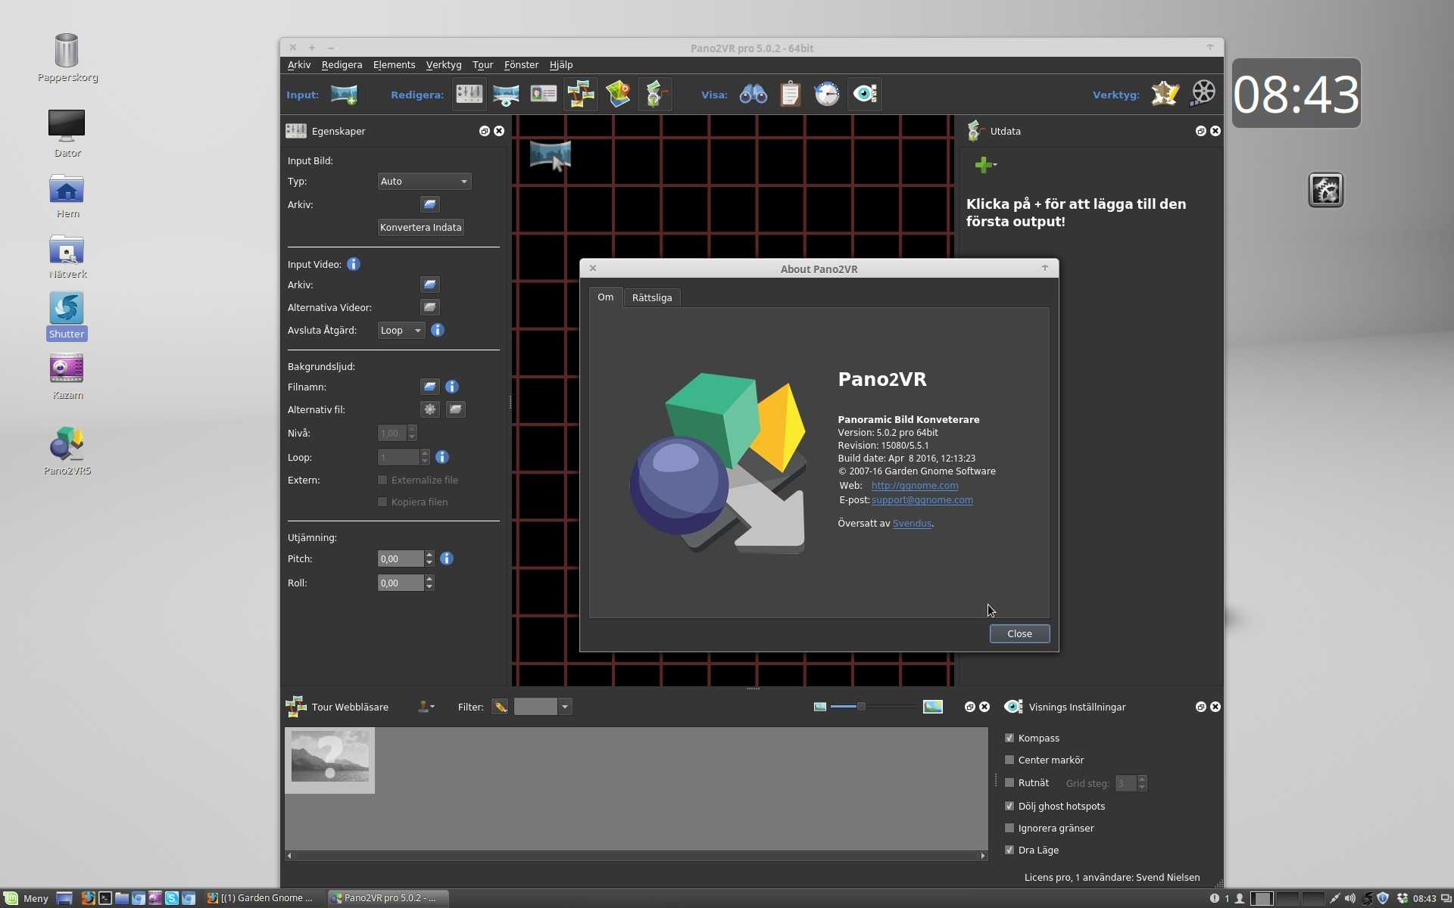Increase the Pitch value stepper
This screenshot has width=1454, height=908.
[429, 555]
